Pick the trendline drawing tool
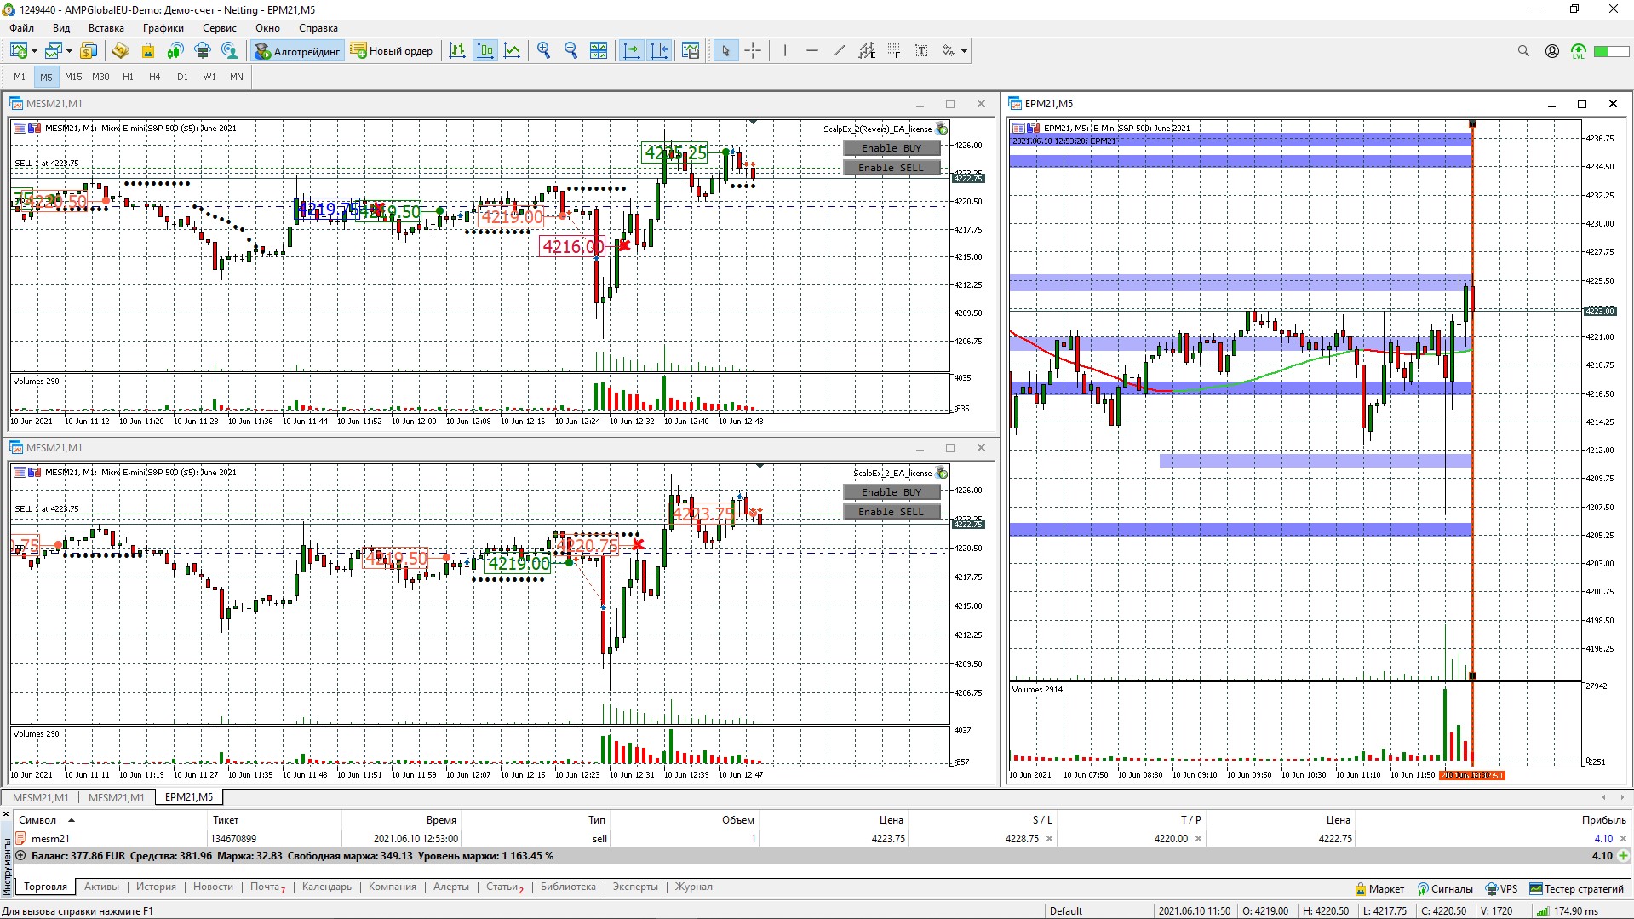The image size is (1634, 919). [x=840, y=51]
